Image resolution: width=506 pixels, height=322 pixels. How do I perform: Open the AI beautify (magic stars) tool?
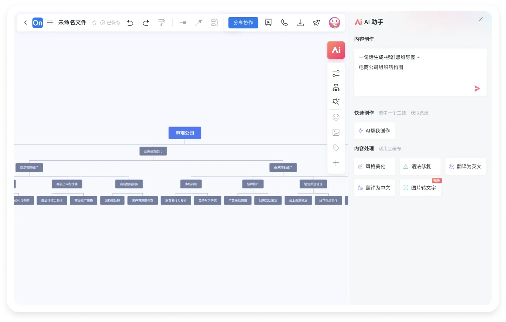(x=336, y=101)
